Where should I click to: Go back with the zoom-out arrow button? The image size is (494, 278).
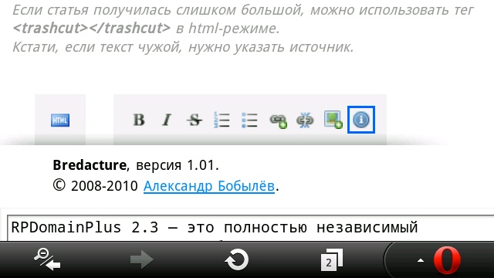47,259
